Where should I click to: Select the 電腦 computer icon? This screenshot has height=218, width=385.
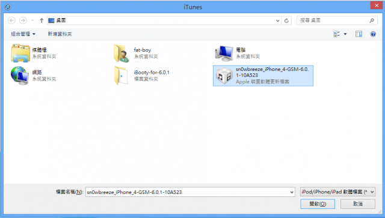point(224,53)
